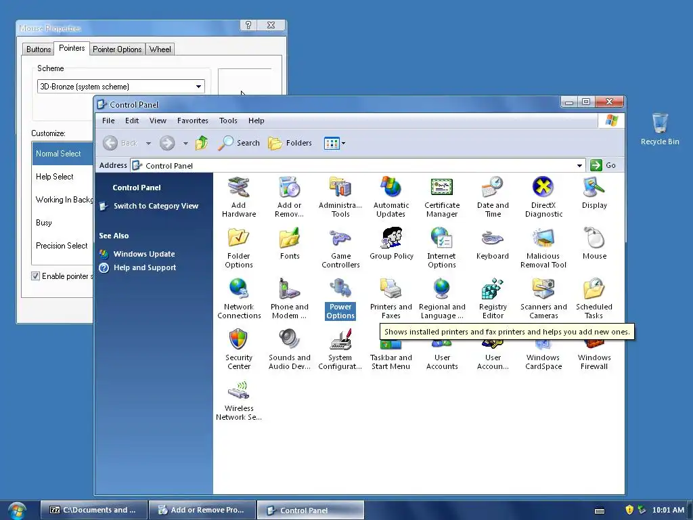
Task: Open Windows Update link
Action: click(144, 254)
